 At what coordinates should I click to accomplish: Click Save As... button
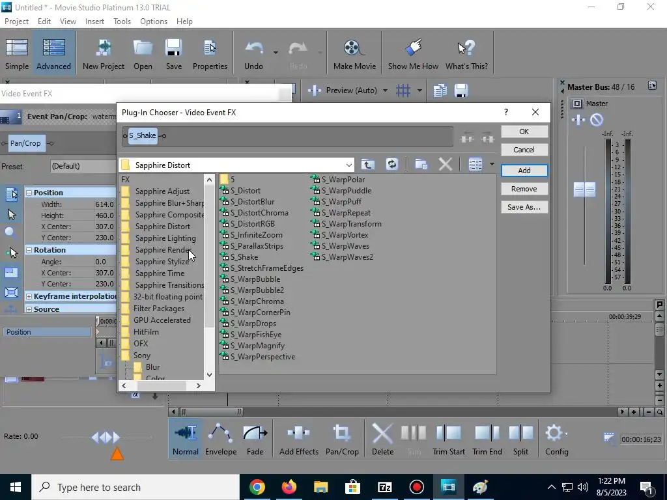point(524,207)
